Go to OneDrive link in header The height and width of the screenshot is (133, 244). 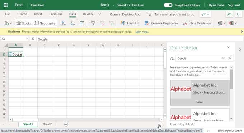coord(37,5)
